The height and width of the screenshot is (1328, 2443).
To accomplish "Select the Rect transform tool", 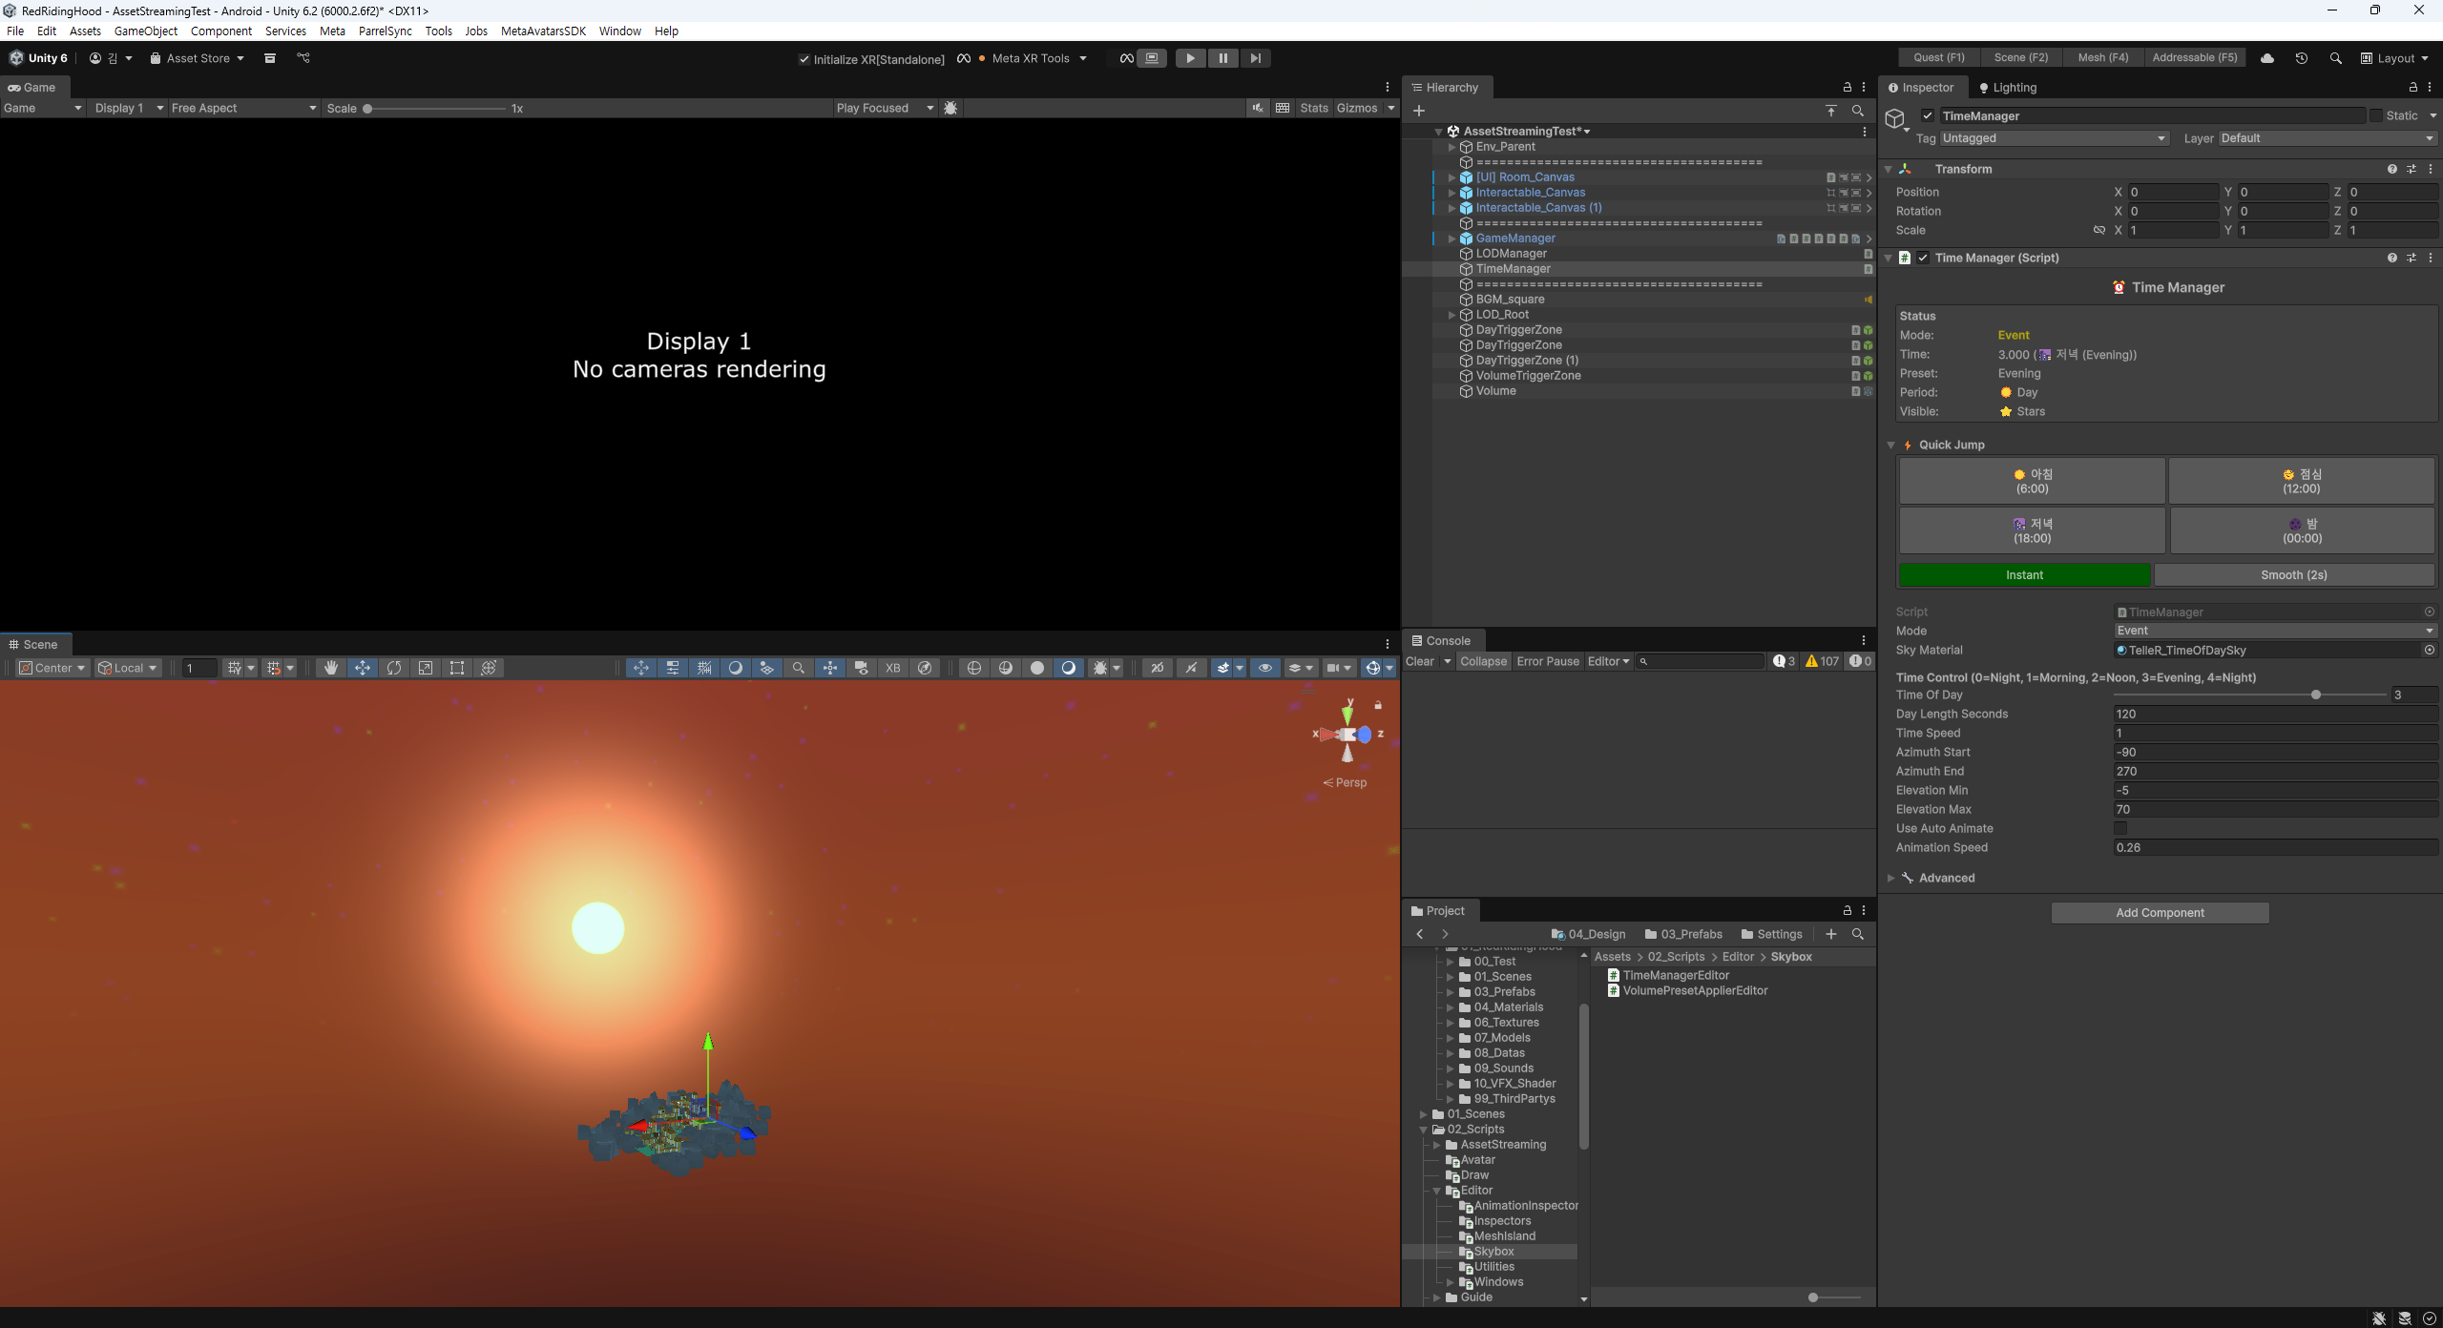I will coord(457,668).
